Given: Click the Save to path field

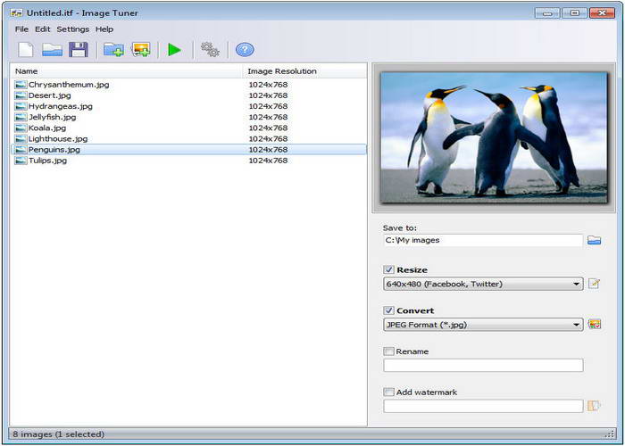Looking at the screenshot, I should point(483,240).
